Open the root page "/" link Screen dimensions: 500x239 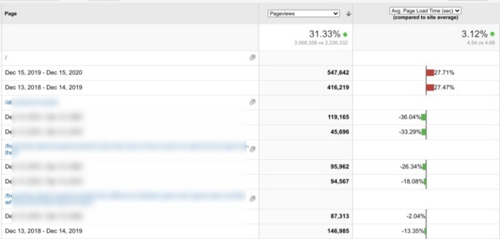tap(6, 57)
